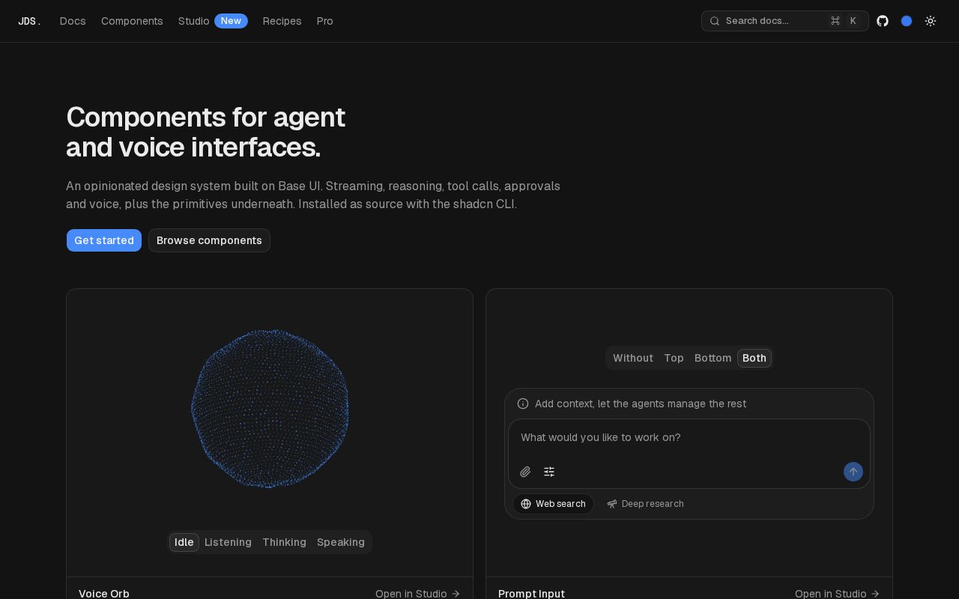This screenshot has width=959, height=599.
Task: Click 'Add context, let the agents manage the rest'
Action: click(641, 404)
